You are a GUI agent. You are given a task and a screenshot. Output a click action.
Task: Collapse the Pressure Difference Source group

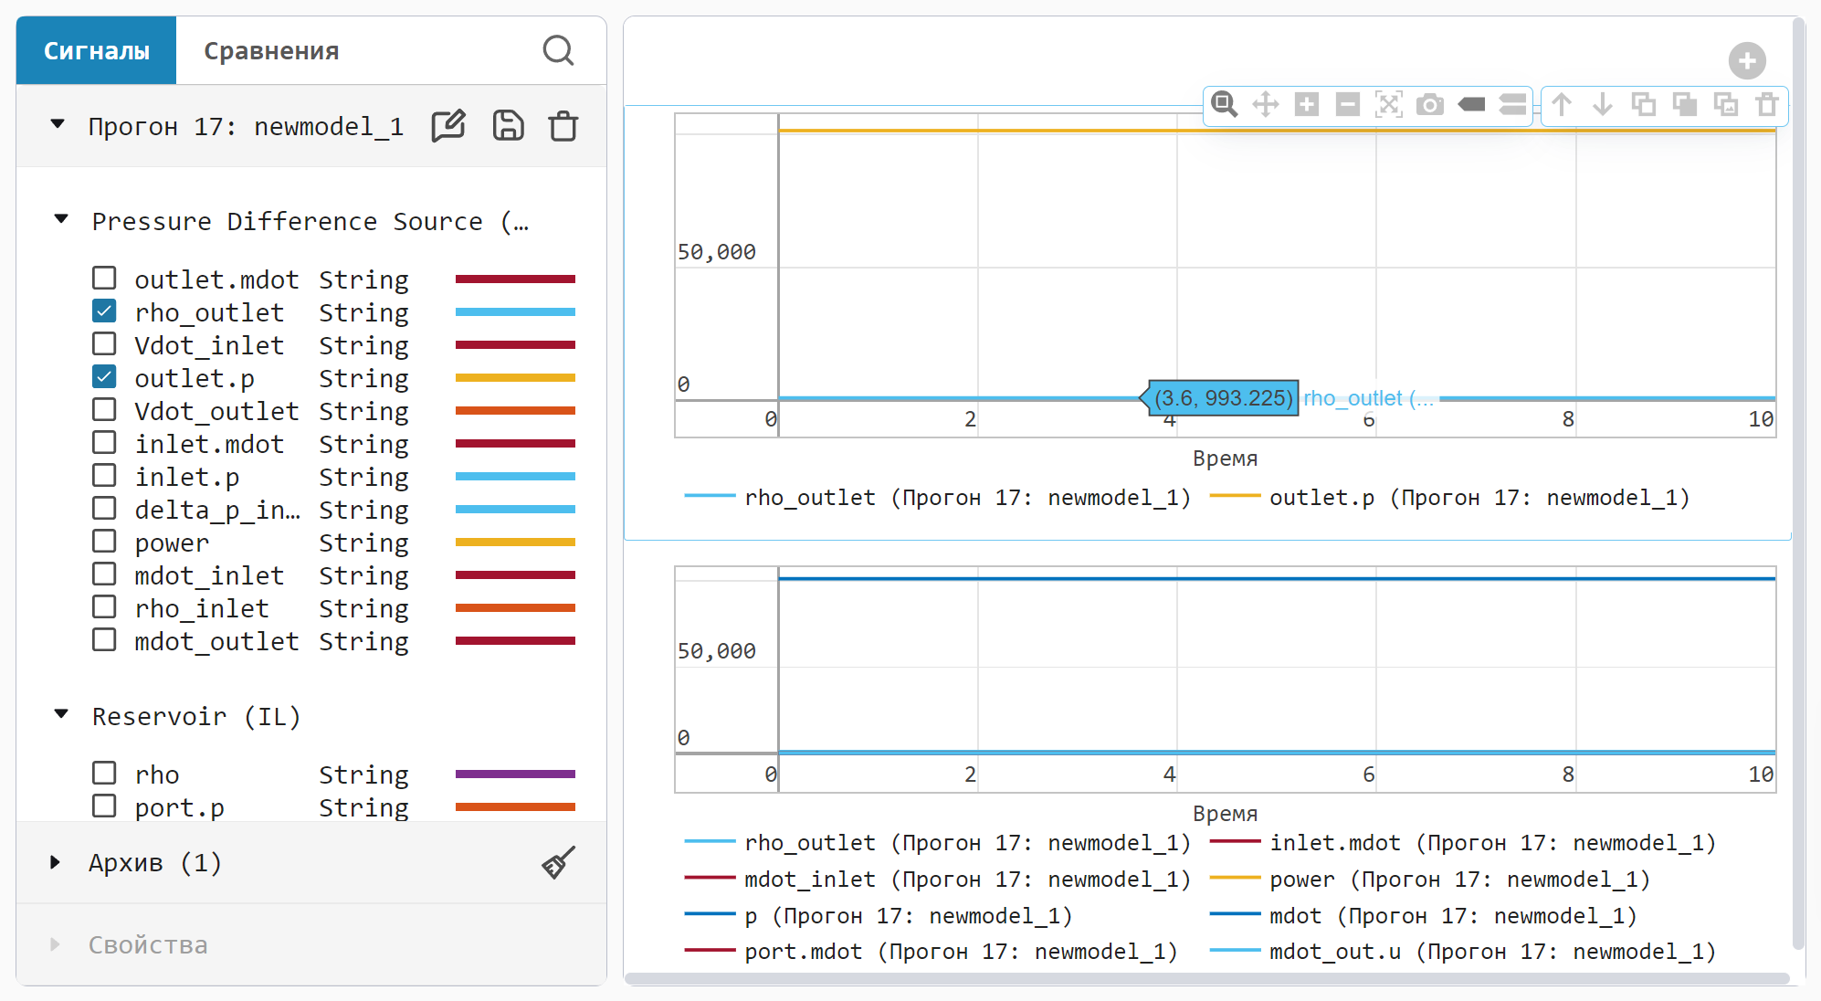[61, 219]
